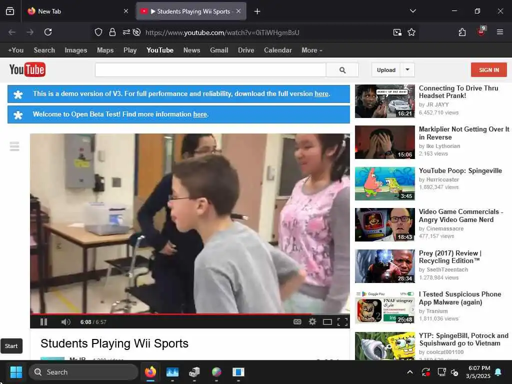The image size is (512, 384).
Task: Mute the video volume speaker icon
Action: click(x=65, y=322)
